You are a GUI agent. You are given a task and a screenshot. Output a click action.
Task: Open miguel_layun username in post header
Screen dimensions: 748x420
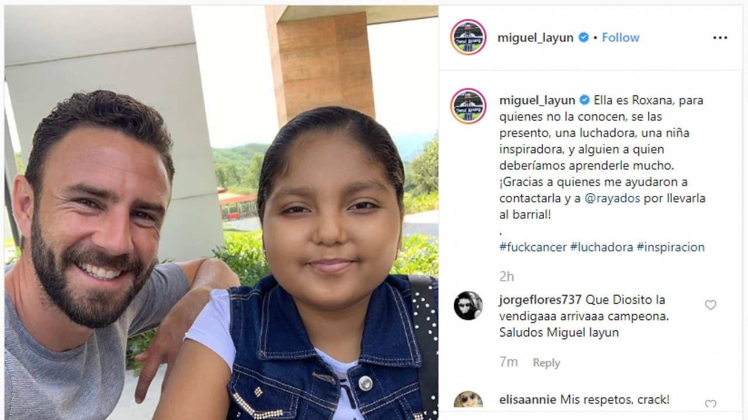[535, 38]
